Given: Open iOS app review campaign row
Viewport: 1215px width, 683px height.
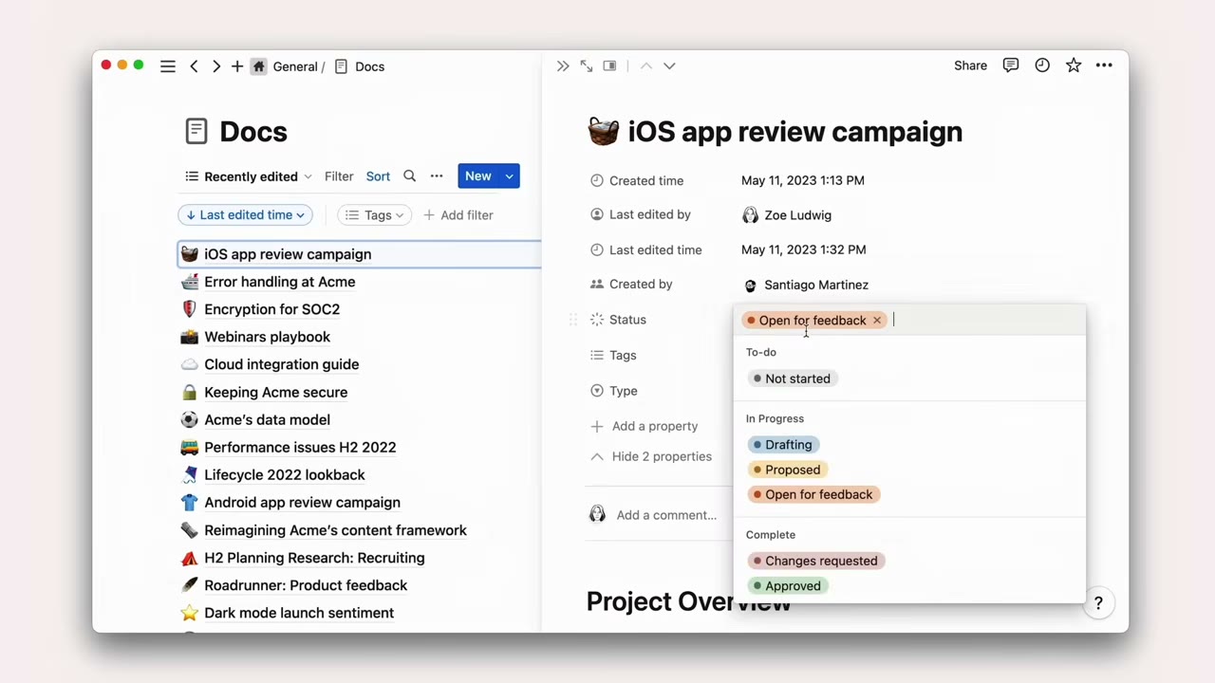Looking at the screenshot, I should tap(360, 254).
